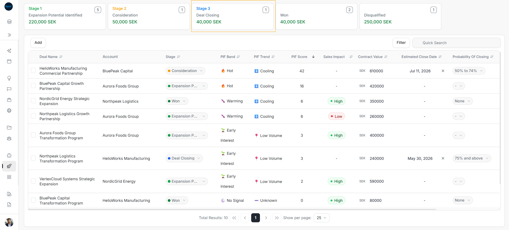
Task: Open the globe icon in sidebar
Action: coord(9,111)
